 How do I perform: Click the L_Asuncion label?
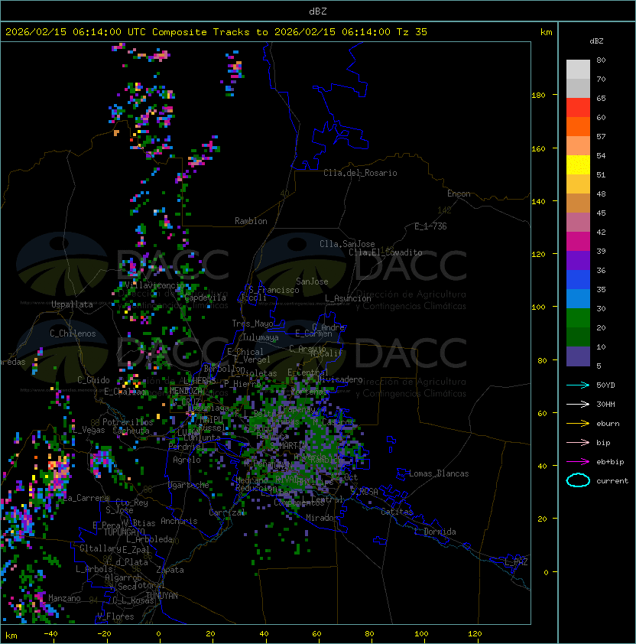coord(348,298)
